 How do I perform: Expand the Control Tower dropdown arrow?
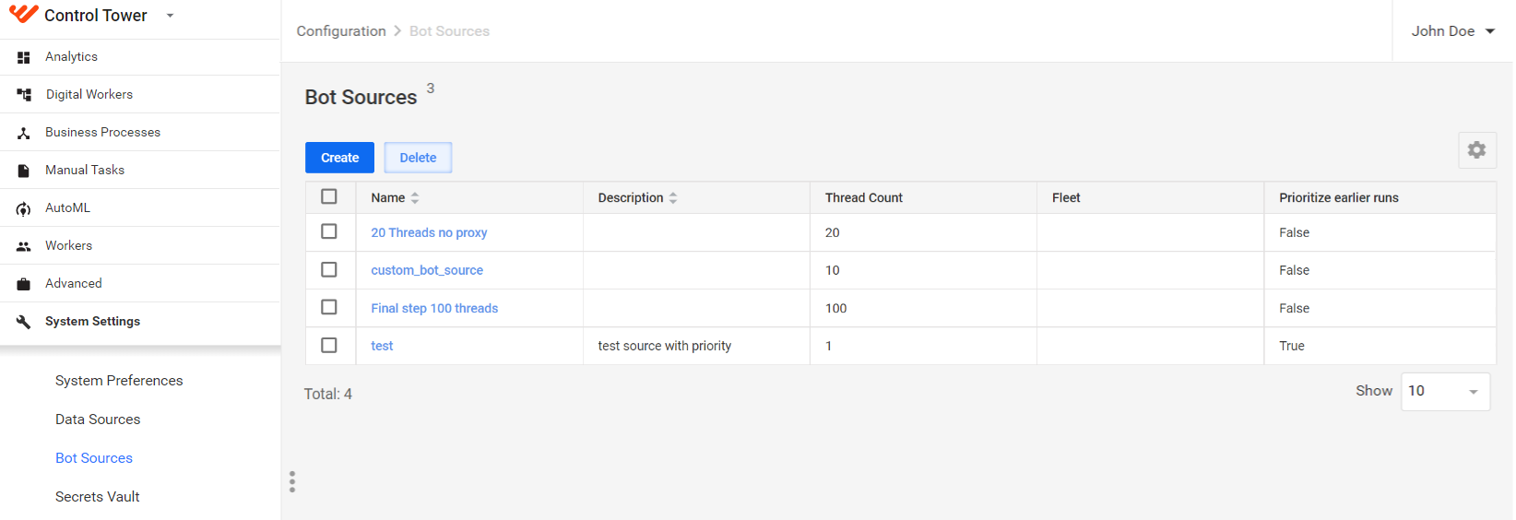170,16
